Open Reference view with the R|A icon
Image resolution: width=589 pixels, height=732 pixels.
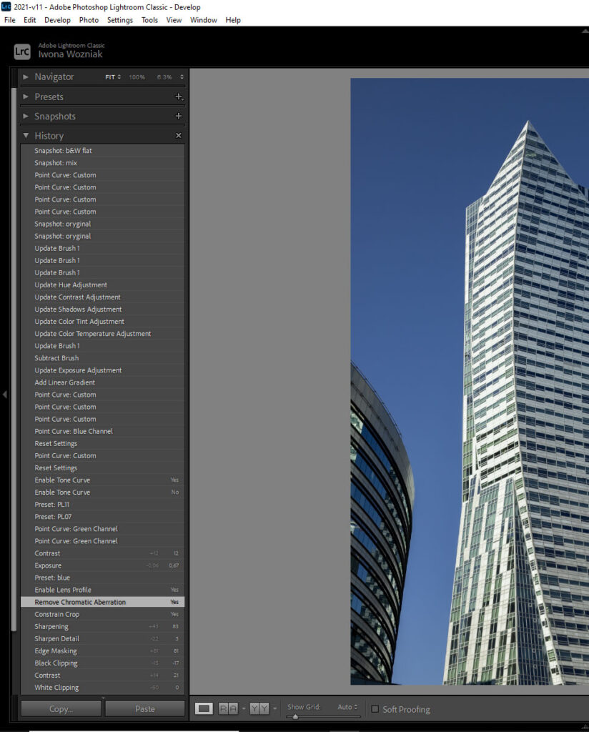point(227,708)
